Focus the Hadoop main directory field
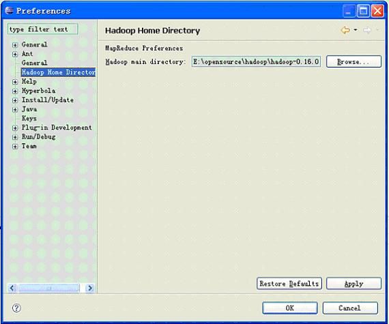The height and width of the screenshot is (324, 389). pyautogui.click(x=256, y=61)
